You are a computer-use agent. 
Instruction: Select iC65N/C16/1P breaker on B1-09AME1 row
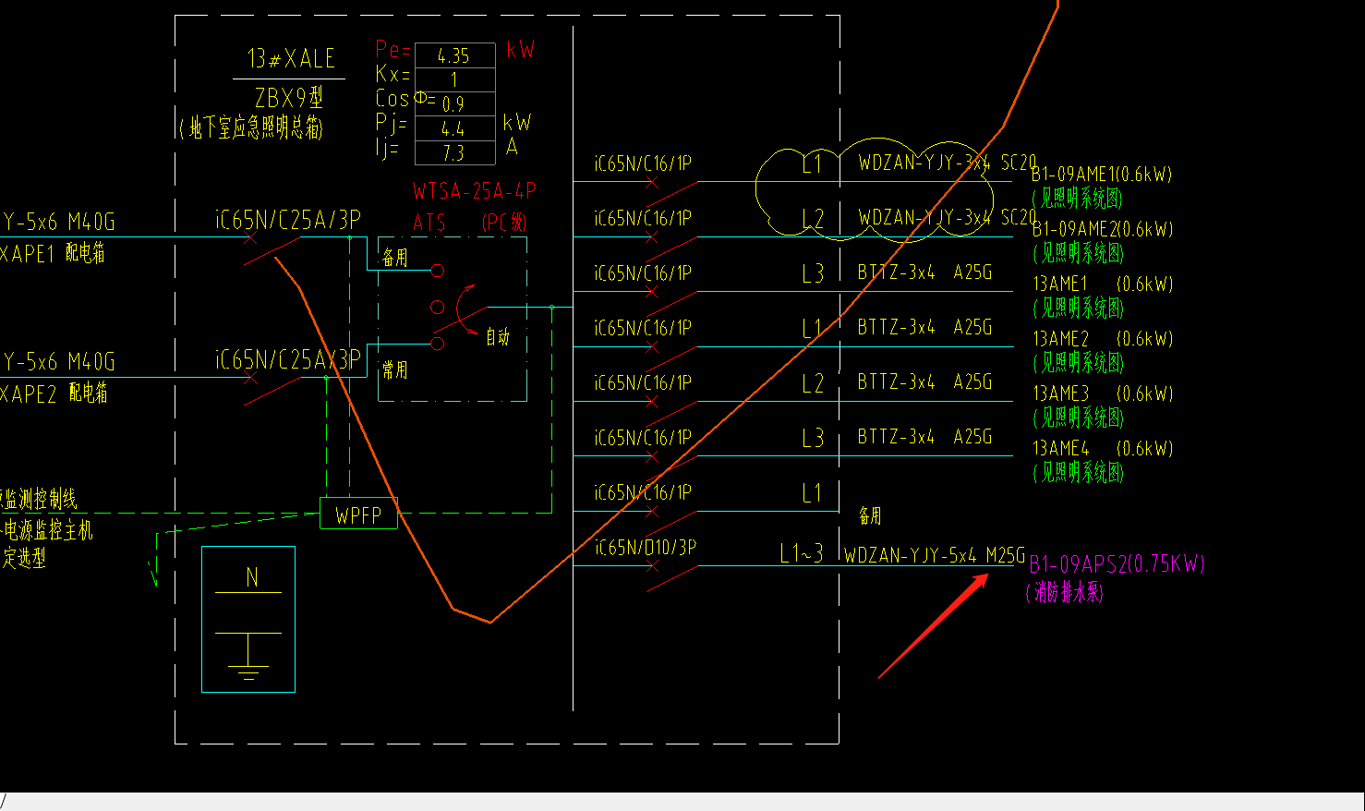pyautogui.click(x=643, y=163)
